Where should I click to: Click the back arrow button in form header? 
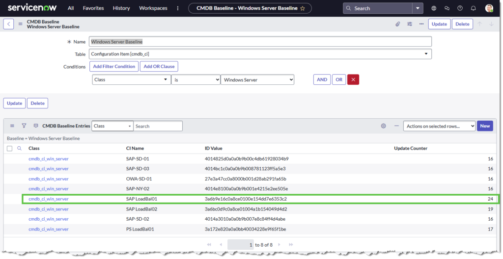[9, 24]
